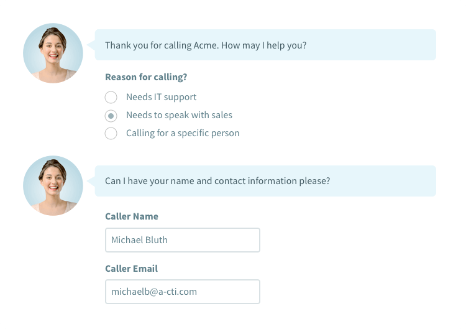Click the "Needs IT support" option label
The image size is (466, 329).
161,97
